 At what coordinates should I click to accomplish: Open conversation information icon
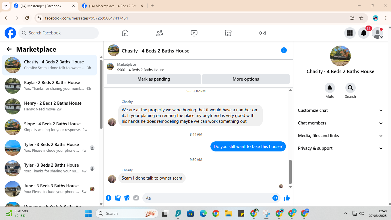(284, 50)
